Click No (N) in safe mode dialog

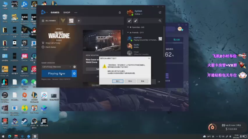tap(130, 81)
